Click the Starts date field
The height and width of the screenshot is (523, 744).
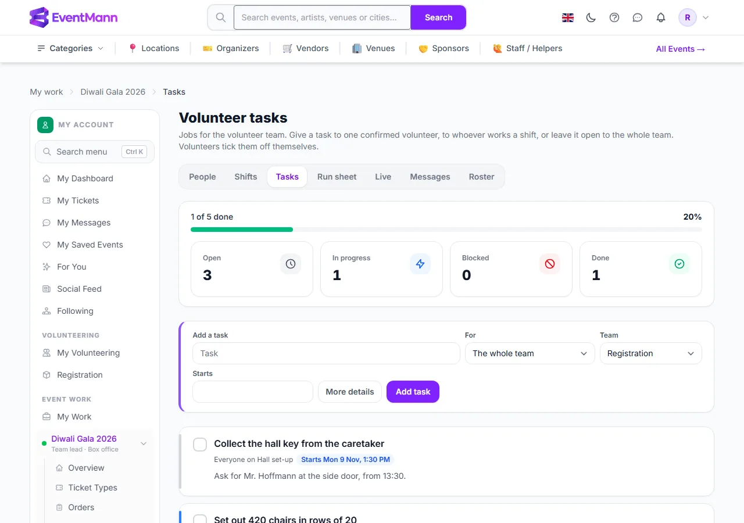click(253, 392)
